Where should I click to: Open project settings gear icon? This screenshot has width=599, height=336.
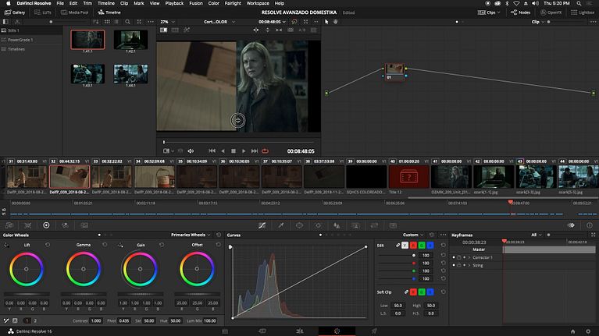[588, 331]
